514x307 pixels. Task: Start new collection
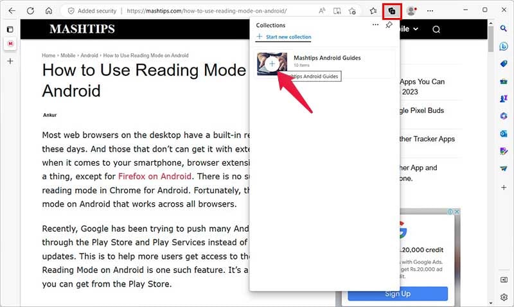point(284,37)
